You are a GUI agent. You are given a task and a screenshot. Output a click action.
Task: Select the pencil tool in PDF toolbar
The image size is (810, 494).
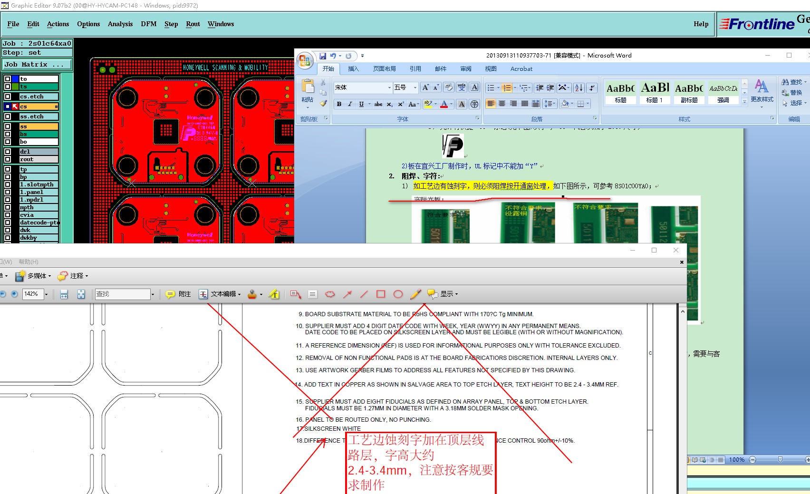tap(415, 294)
